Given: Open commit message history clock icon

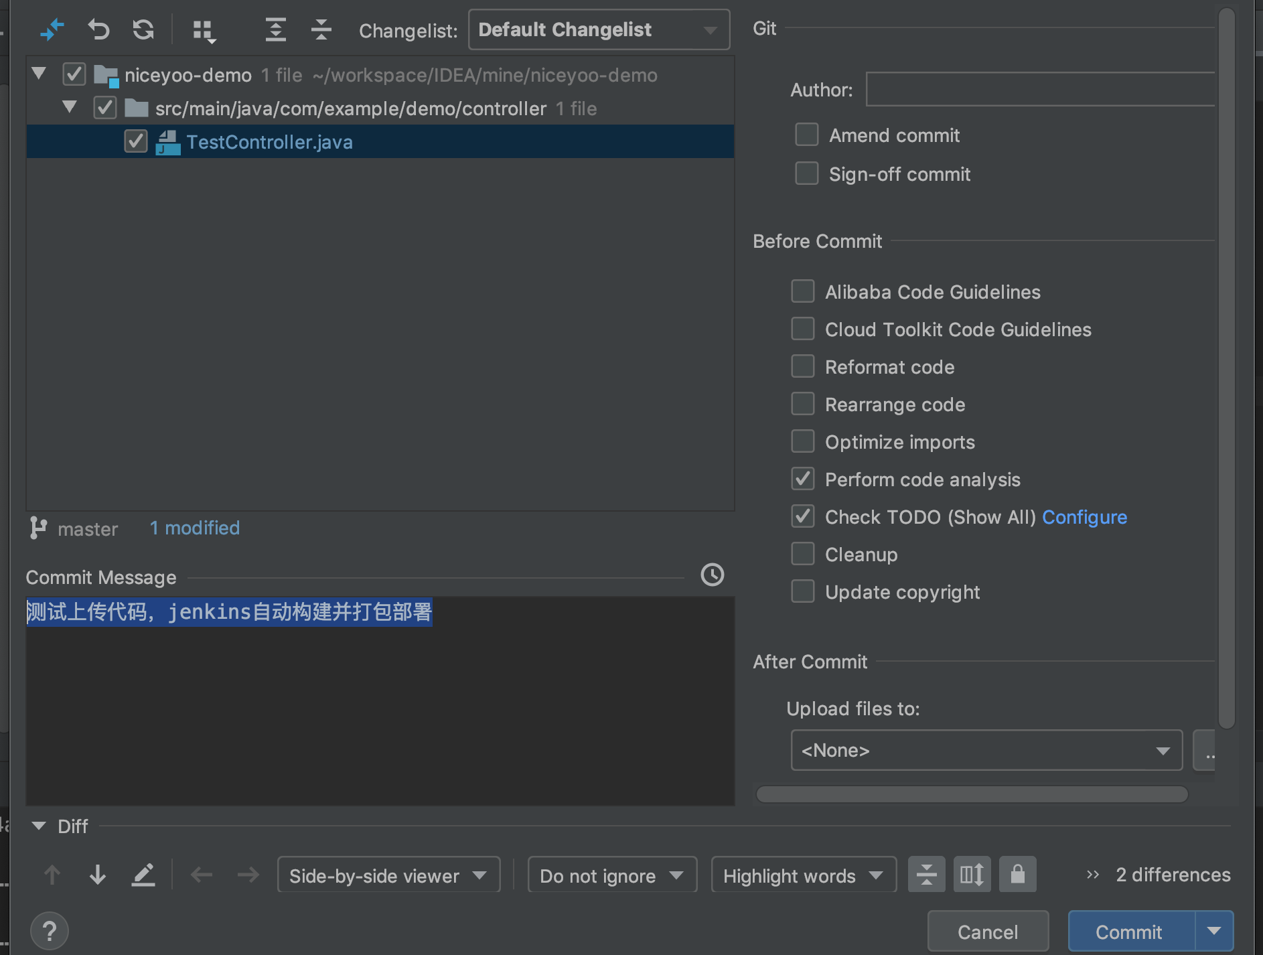Looking at the screenshot, I should (x=712, y=575).
